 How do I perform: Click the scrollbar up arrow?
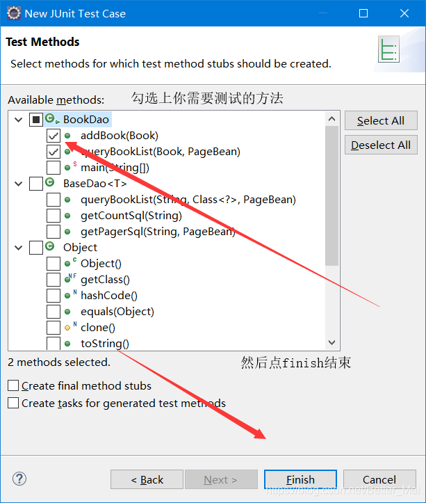click(x=331, y=119)
